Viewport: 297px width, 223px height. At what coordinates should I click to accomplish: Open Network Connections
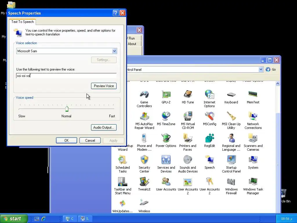(x=253, y=121)
